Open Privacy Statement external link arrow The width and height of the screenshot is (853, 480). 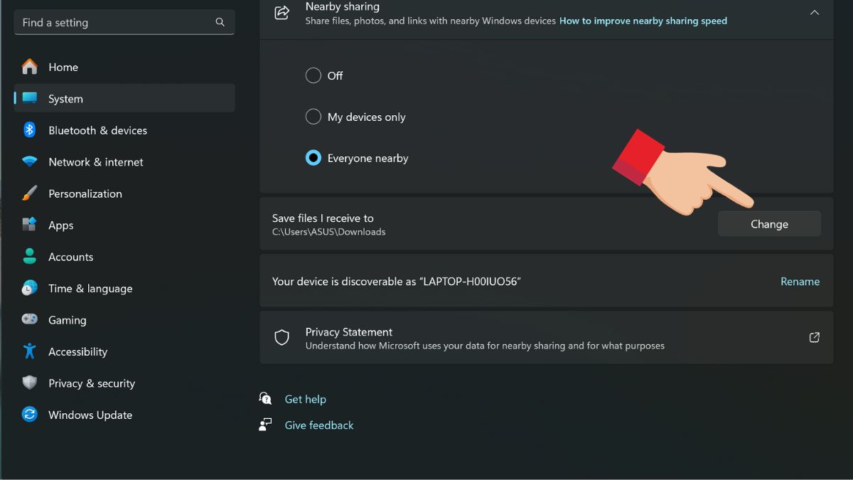pyautogui.click(x=815, y=338)
